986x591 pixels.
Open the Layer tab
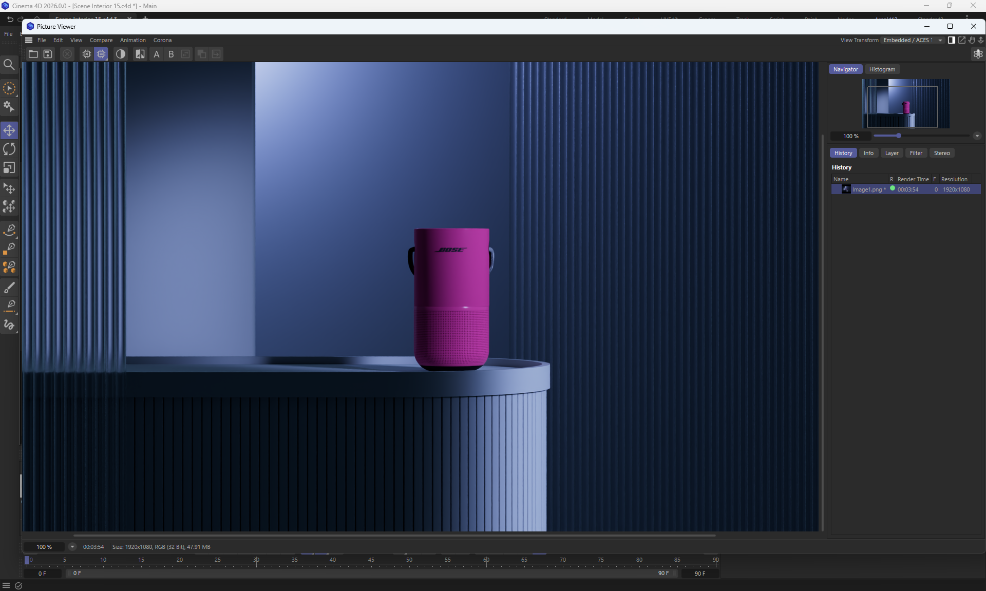pos(892,153)
